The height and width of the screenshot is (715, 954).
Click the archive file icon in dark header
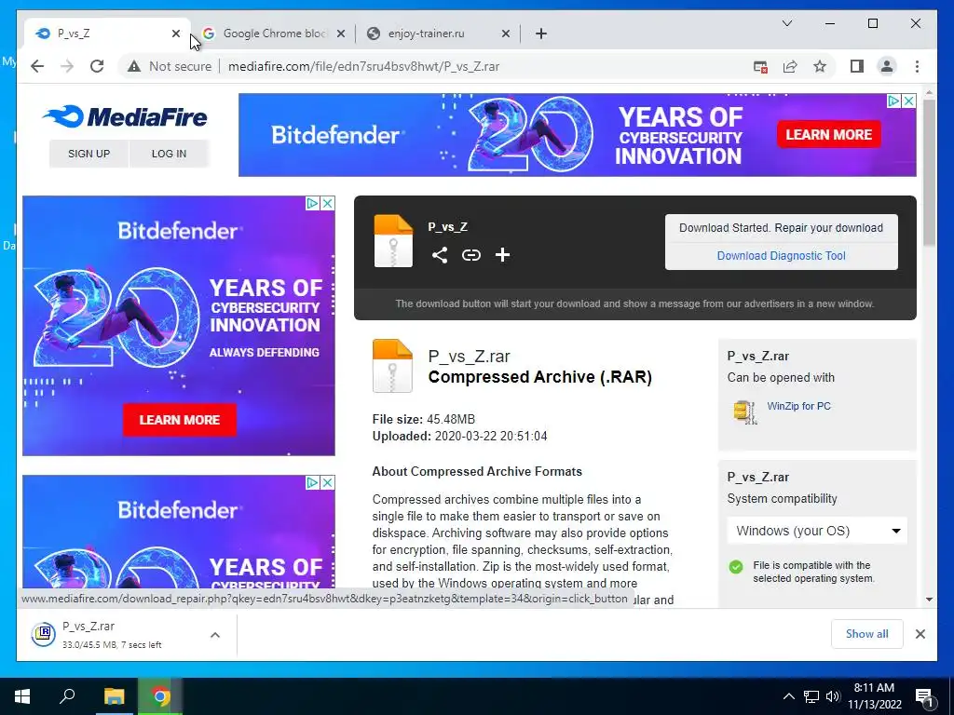coord(393,241)
